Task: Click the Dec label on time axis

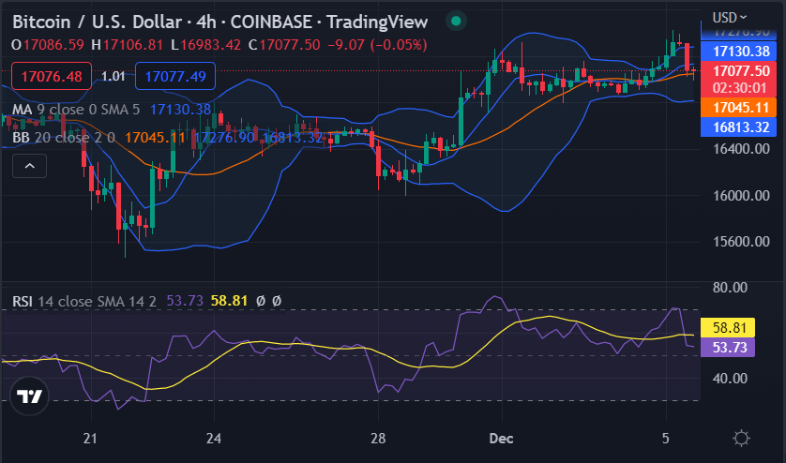Action: [501, 439]
